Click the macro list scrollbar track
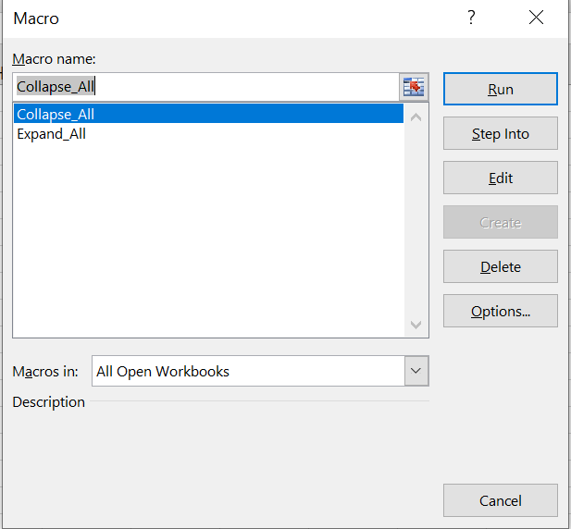 point(416,222)
